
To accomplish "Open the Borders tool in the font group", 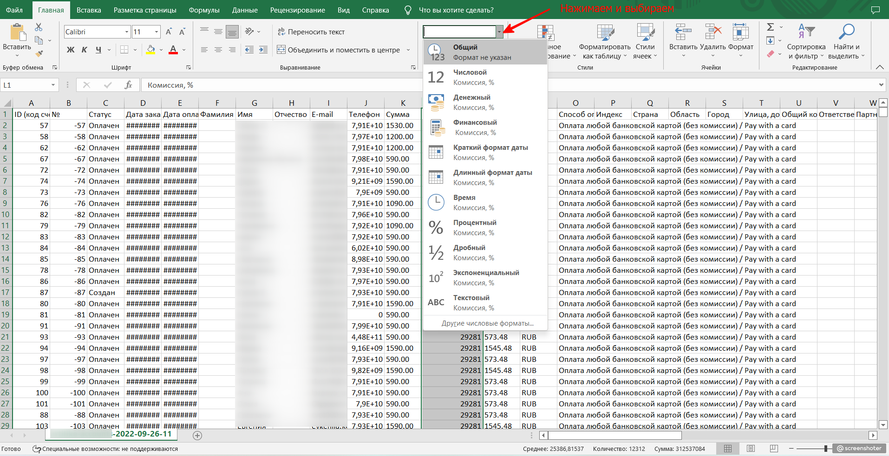I will [x=124, y=50].
